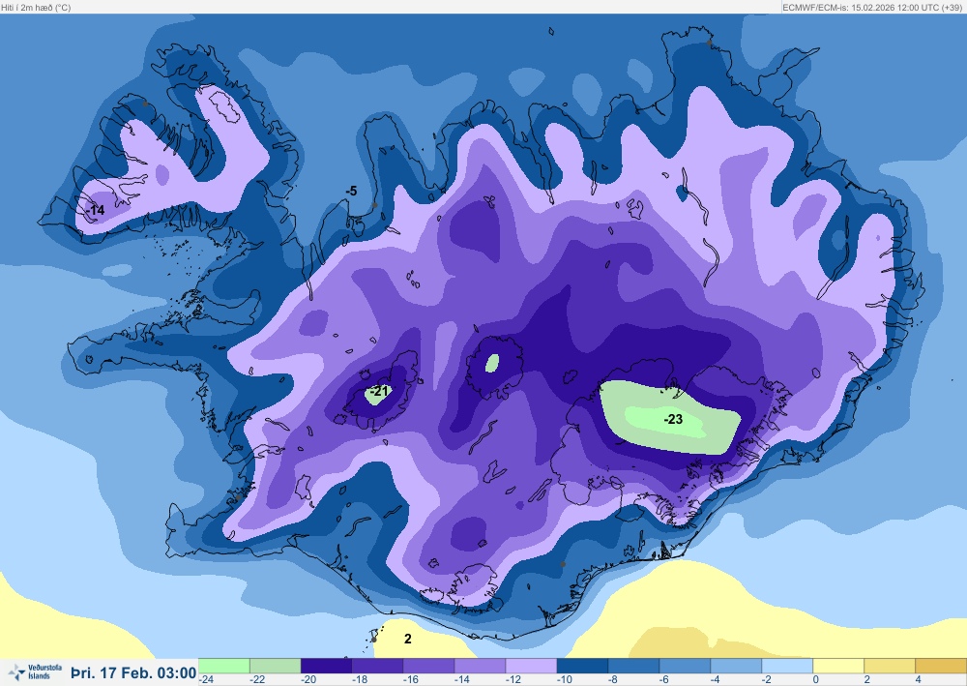967x686 pixels.
Task: Pick the darkest purple -20 to -18 legend swatch
Action: 326,666
